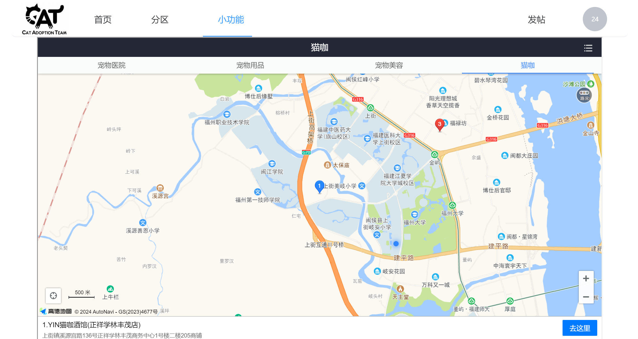Click the 高德地图 logo on map
Image resolution: width=638 pixels, height=339 pixels.
point(56,311)
